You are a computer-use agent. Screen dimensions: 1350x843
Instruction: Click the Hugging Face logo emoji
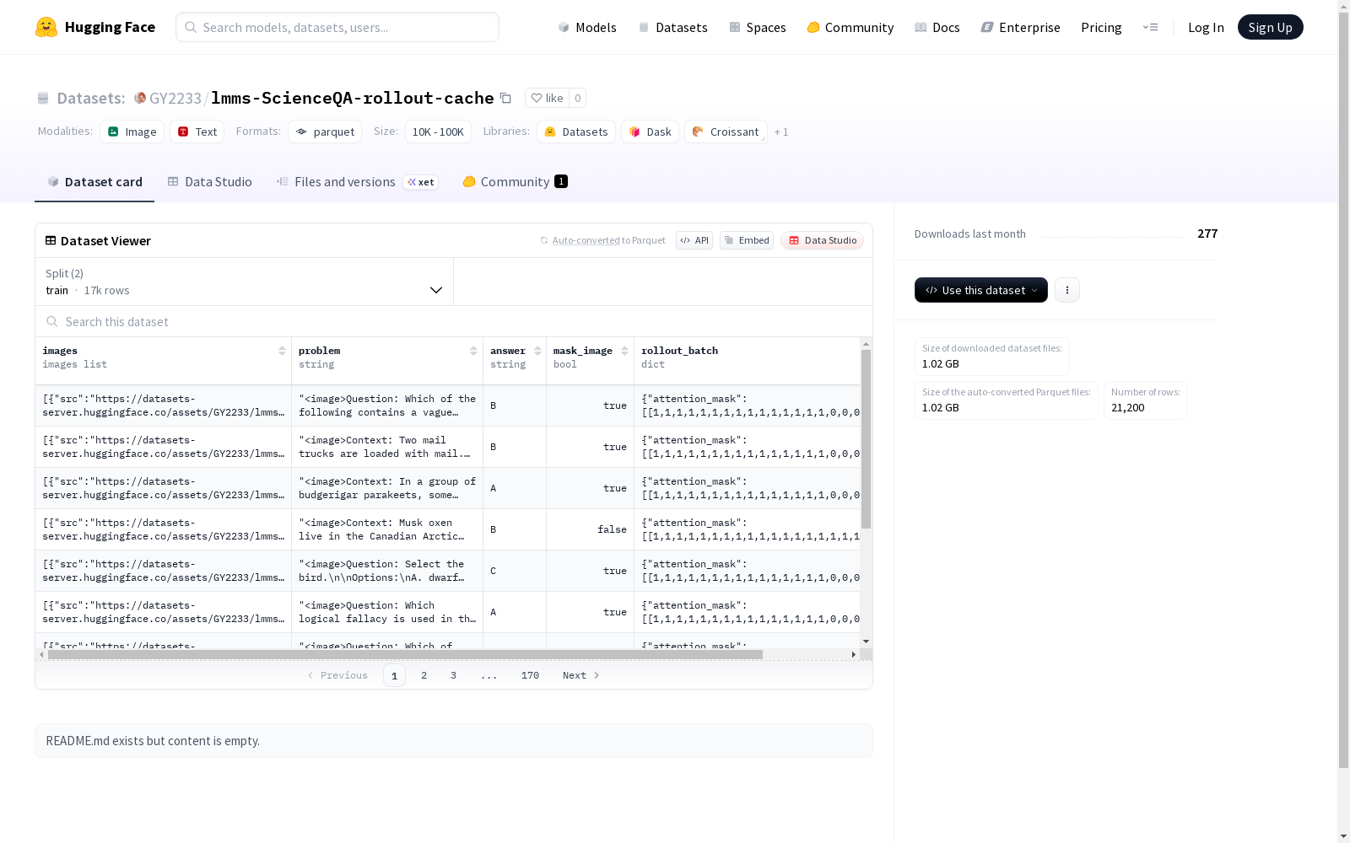pos(46,27)
